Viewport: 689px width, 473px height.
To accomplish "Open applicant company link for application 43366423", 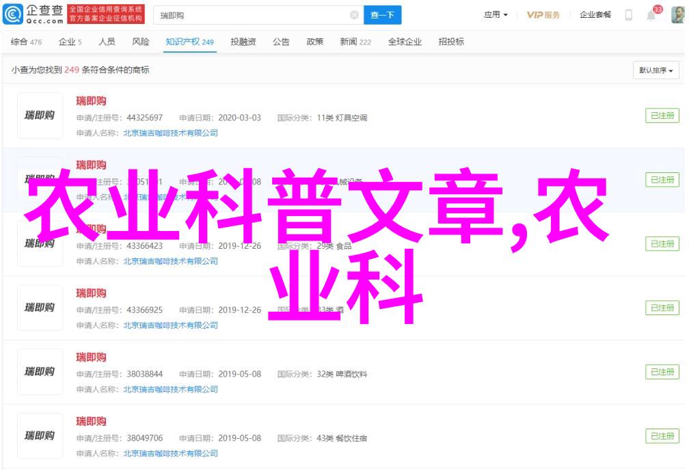I will coord(170,261).
